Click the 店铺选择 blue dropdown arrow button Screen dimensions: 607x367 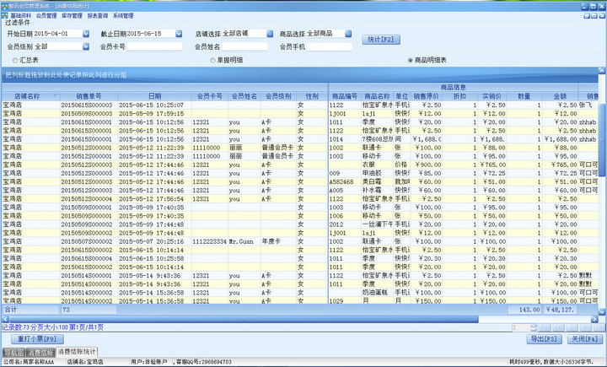click(271, 34)
